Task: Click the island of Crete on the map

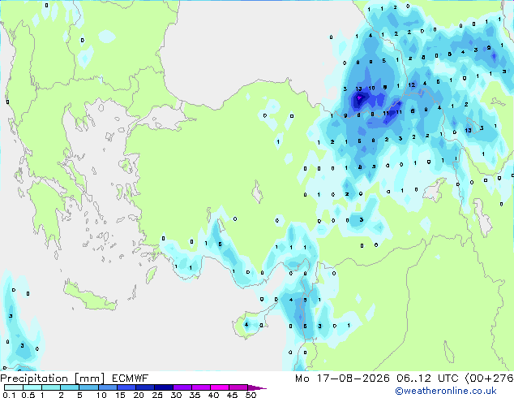Action: [90, 297]
